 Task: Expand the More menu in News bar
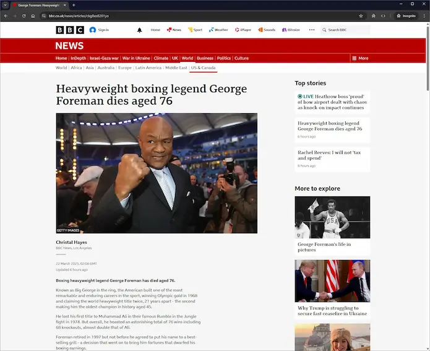pos(360,58)
